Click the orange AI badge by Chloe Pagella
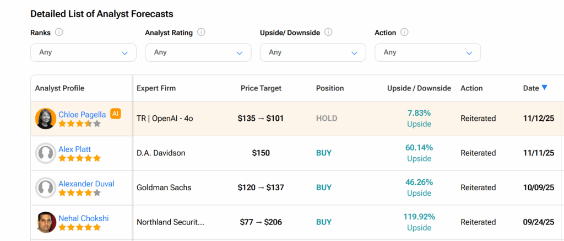This screenshot has height=241, width=564. [115, 114]
